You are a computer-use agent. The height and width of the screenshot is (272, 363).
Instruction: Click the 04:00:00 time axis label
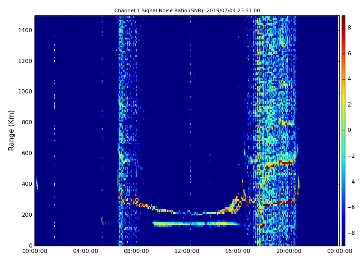click(x=85, y=251)
